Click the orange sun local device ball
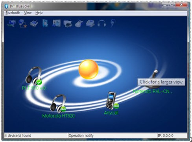The width and height of the screenshot is (192, 142). pyautogui.click(x=89, y=69)
